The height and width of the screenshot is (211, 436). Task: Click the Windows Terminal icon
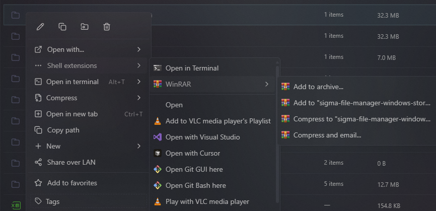[x=158, y=68]
